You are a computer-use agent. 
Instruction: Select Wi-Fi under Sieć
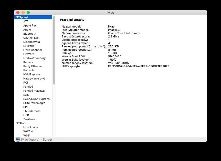coord(27,136)
